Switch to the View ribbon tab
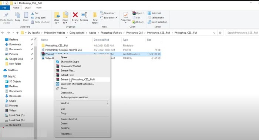This screenshot has height=140, width=259. pyautogui.click(x=39, y=8)
